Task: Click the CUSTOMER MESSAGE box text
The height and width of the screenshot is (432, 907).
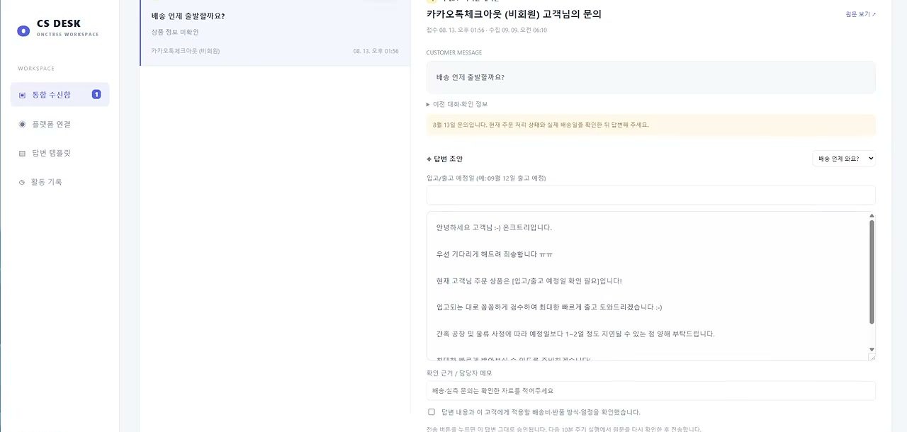Action: pyautogui.click(x=471, y=77)
